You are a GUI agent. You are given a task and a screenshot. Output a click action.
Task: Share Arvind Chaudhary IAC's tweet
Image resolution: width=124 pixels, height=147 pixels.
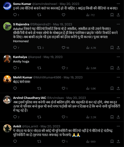pyautogui.click(x=118, y=117)
